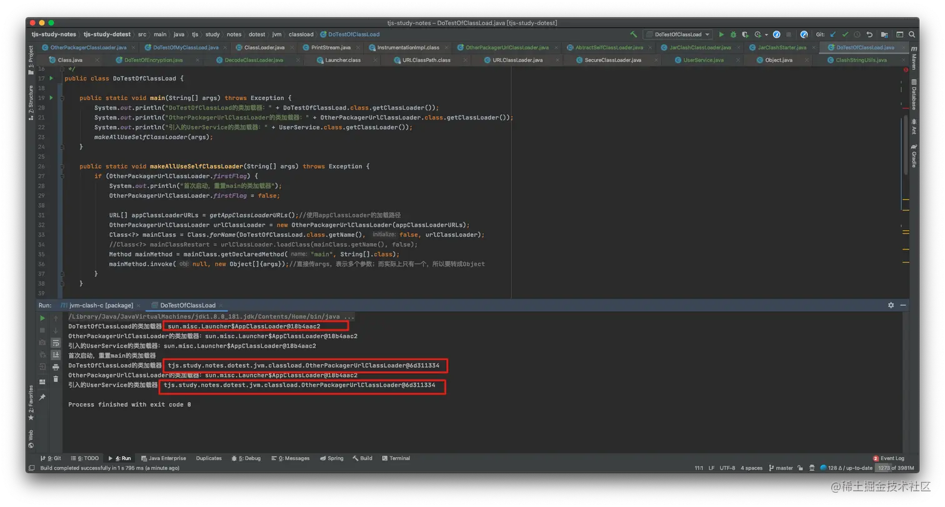Open the Maven tool window
Screen dimensions: 945x507
tap(913, 58)
